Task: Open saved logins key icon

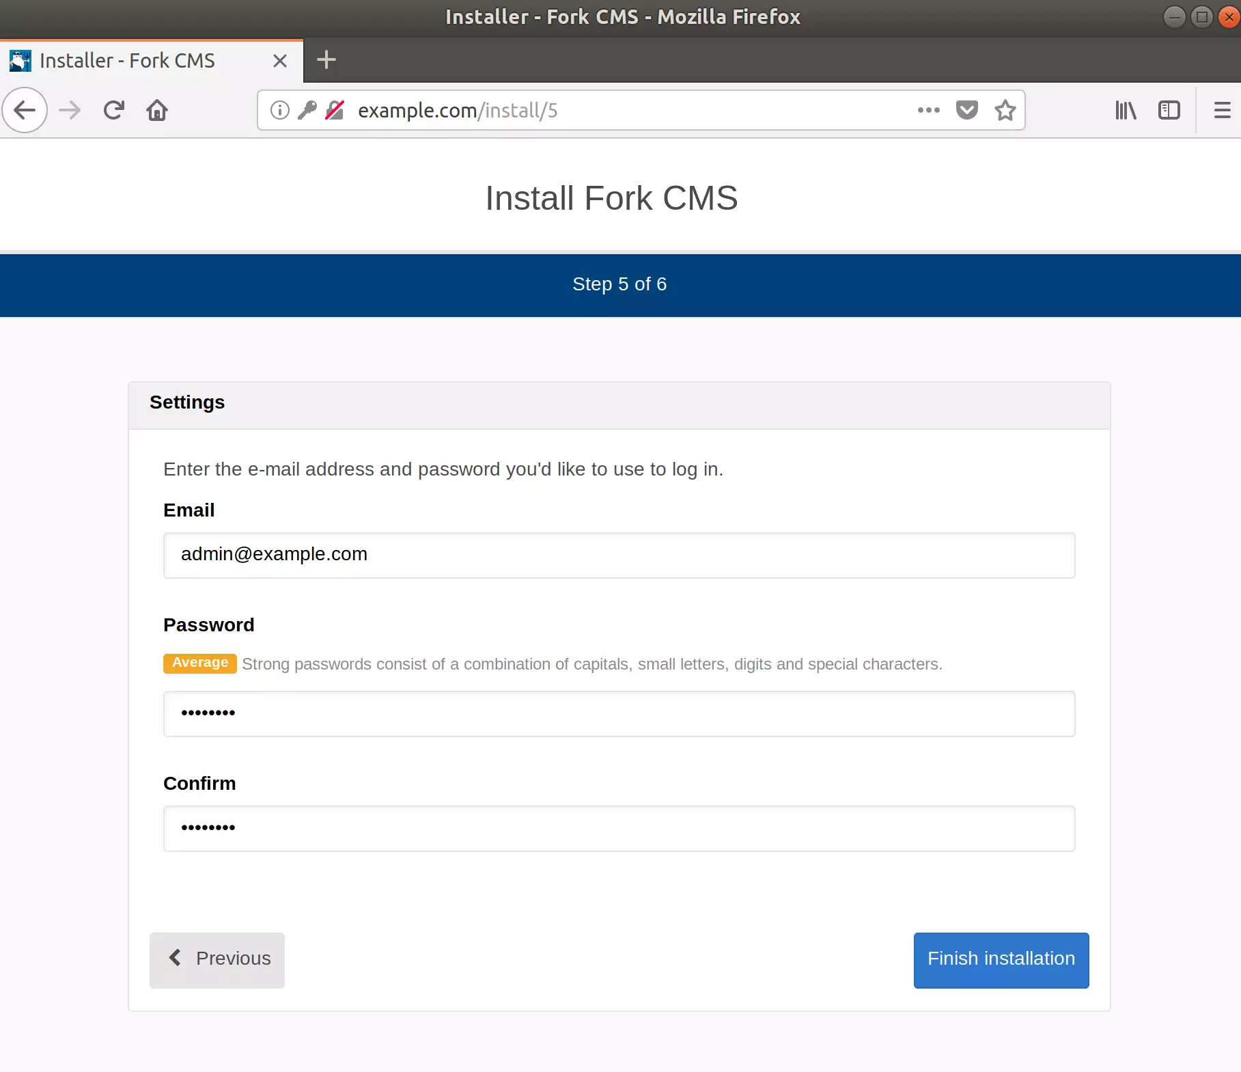Action: tap(307, 110)
